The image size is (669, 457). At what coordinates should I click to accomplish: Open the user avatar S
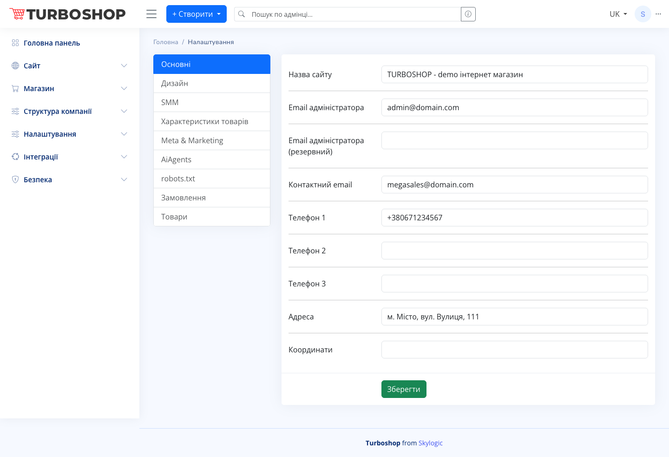[643, 14]
